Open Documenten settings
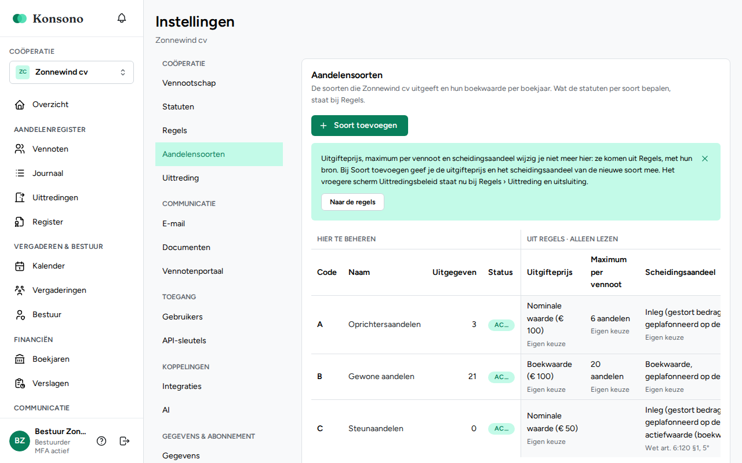Viewport: 742px width, 463px height. click(x=219, y=248)
